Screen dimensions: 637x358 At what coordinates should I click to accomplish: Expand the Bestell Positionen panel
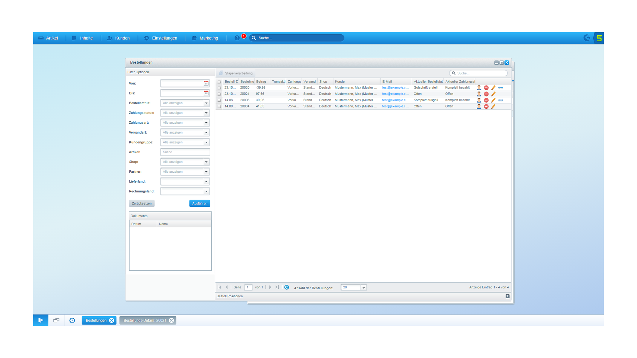[x=507, y=296]
